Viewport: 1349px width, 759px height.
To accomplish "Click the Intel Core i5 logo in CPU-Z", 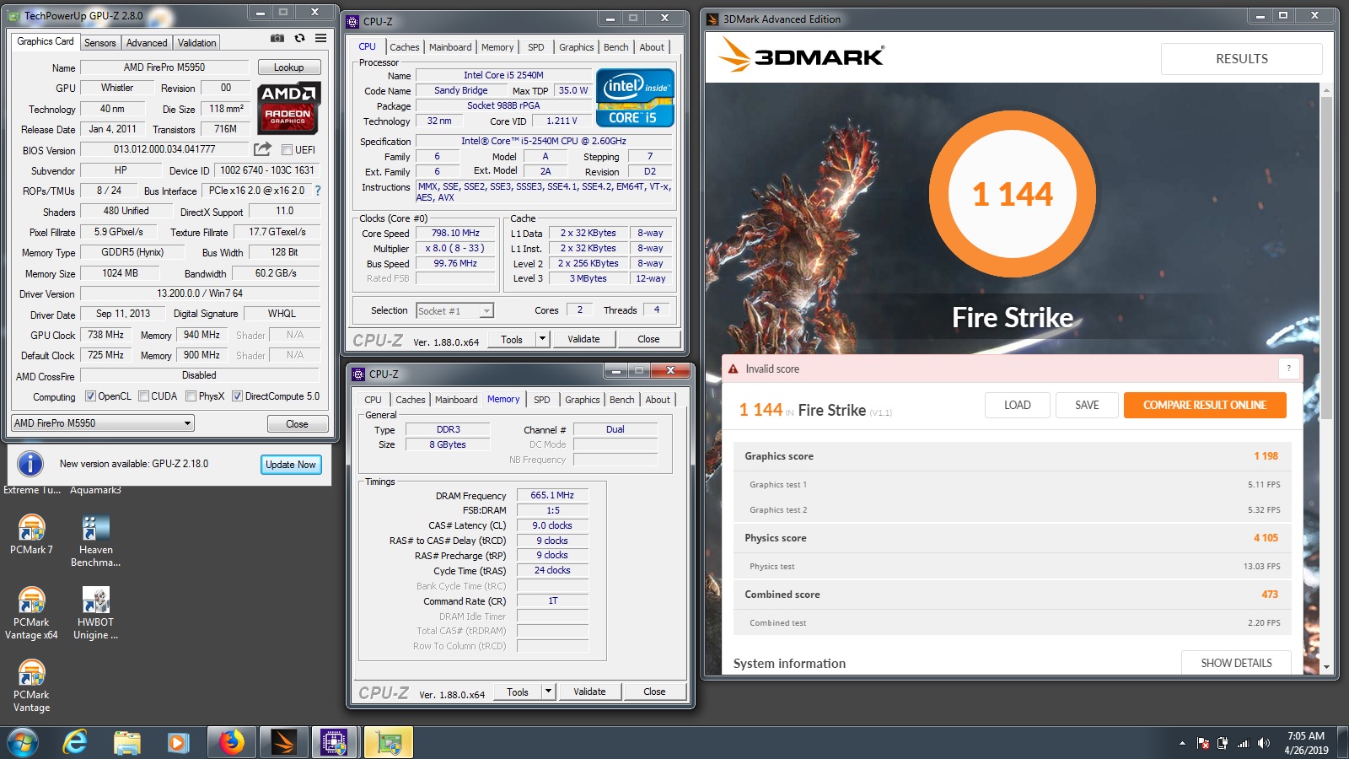I will pyautogui.click(x=635, y=98).
